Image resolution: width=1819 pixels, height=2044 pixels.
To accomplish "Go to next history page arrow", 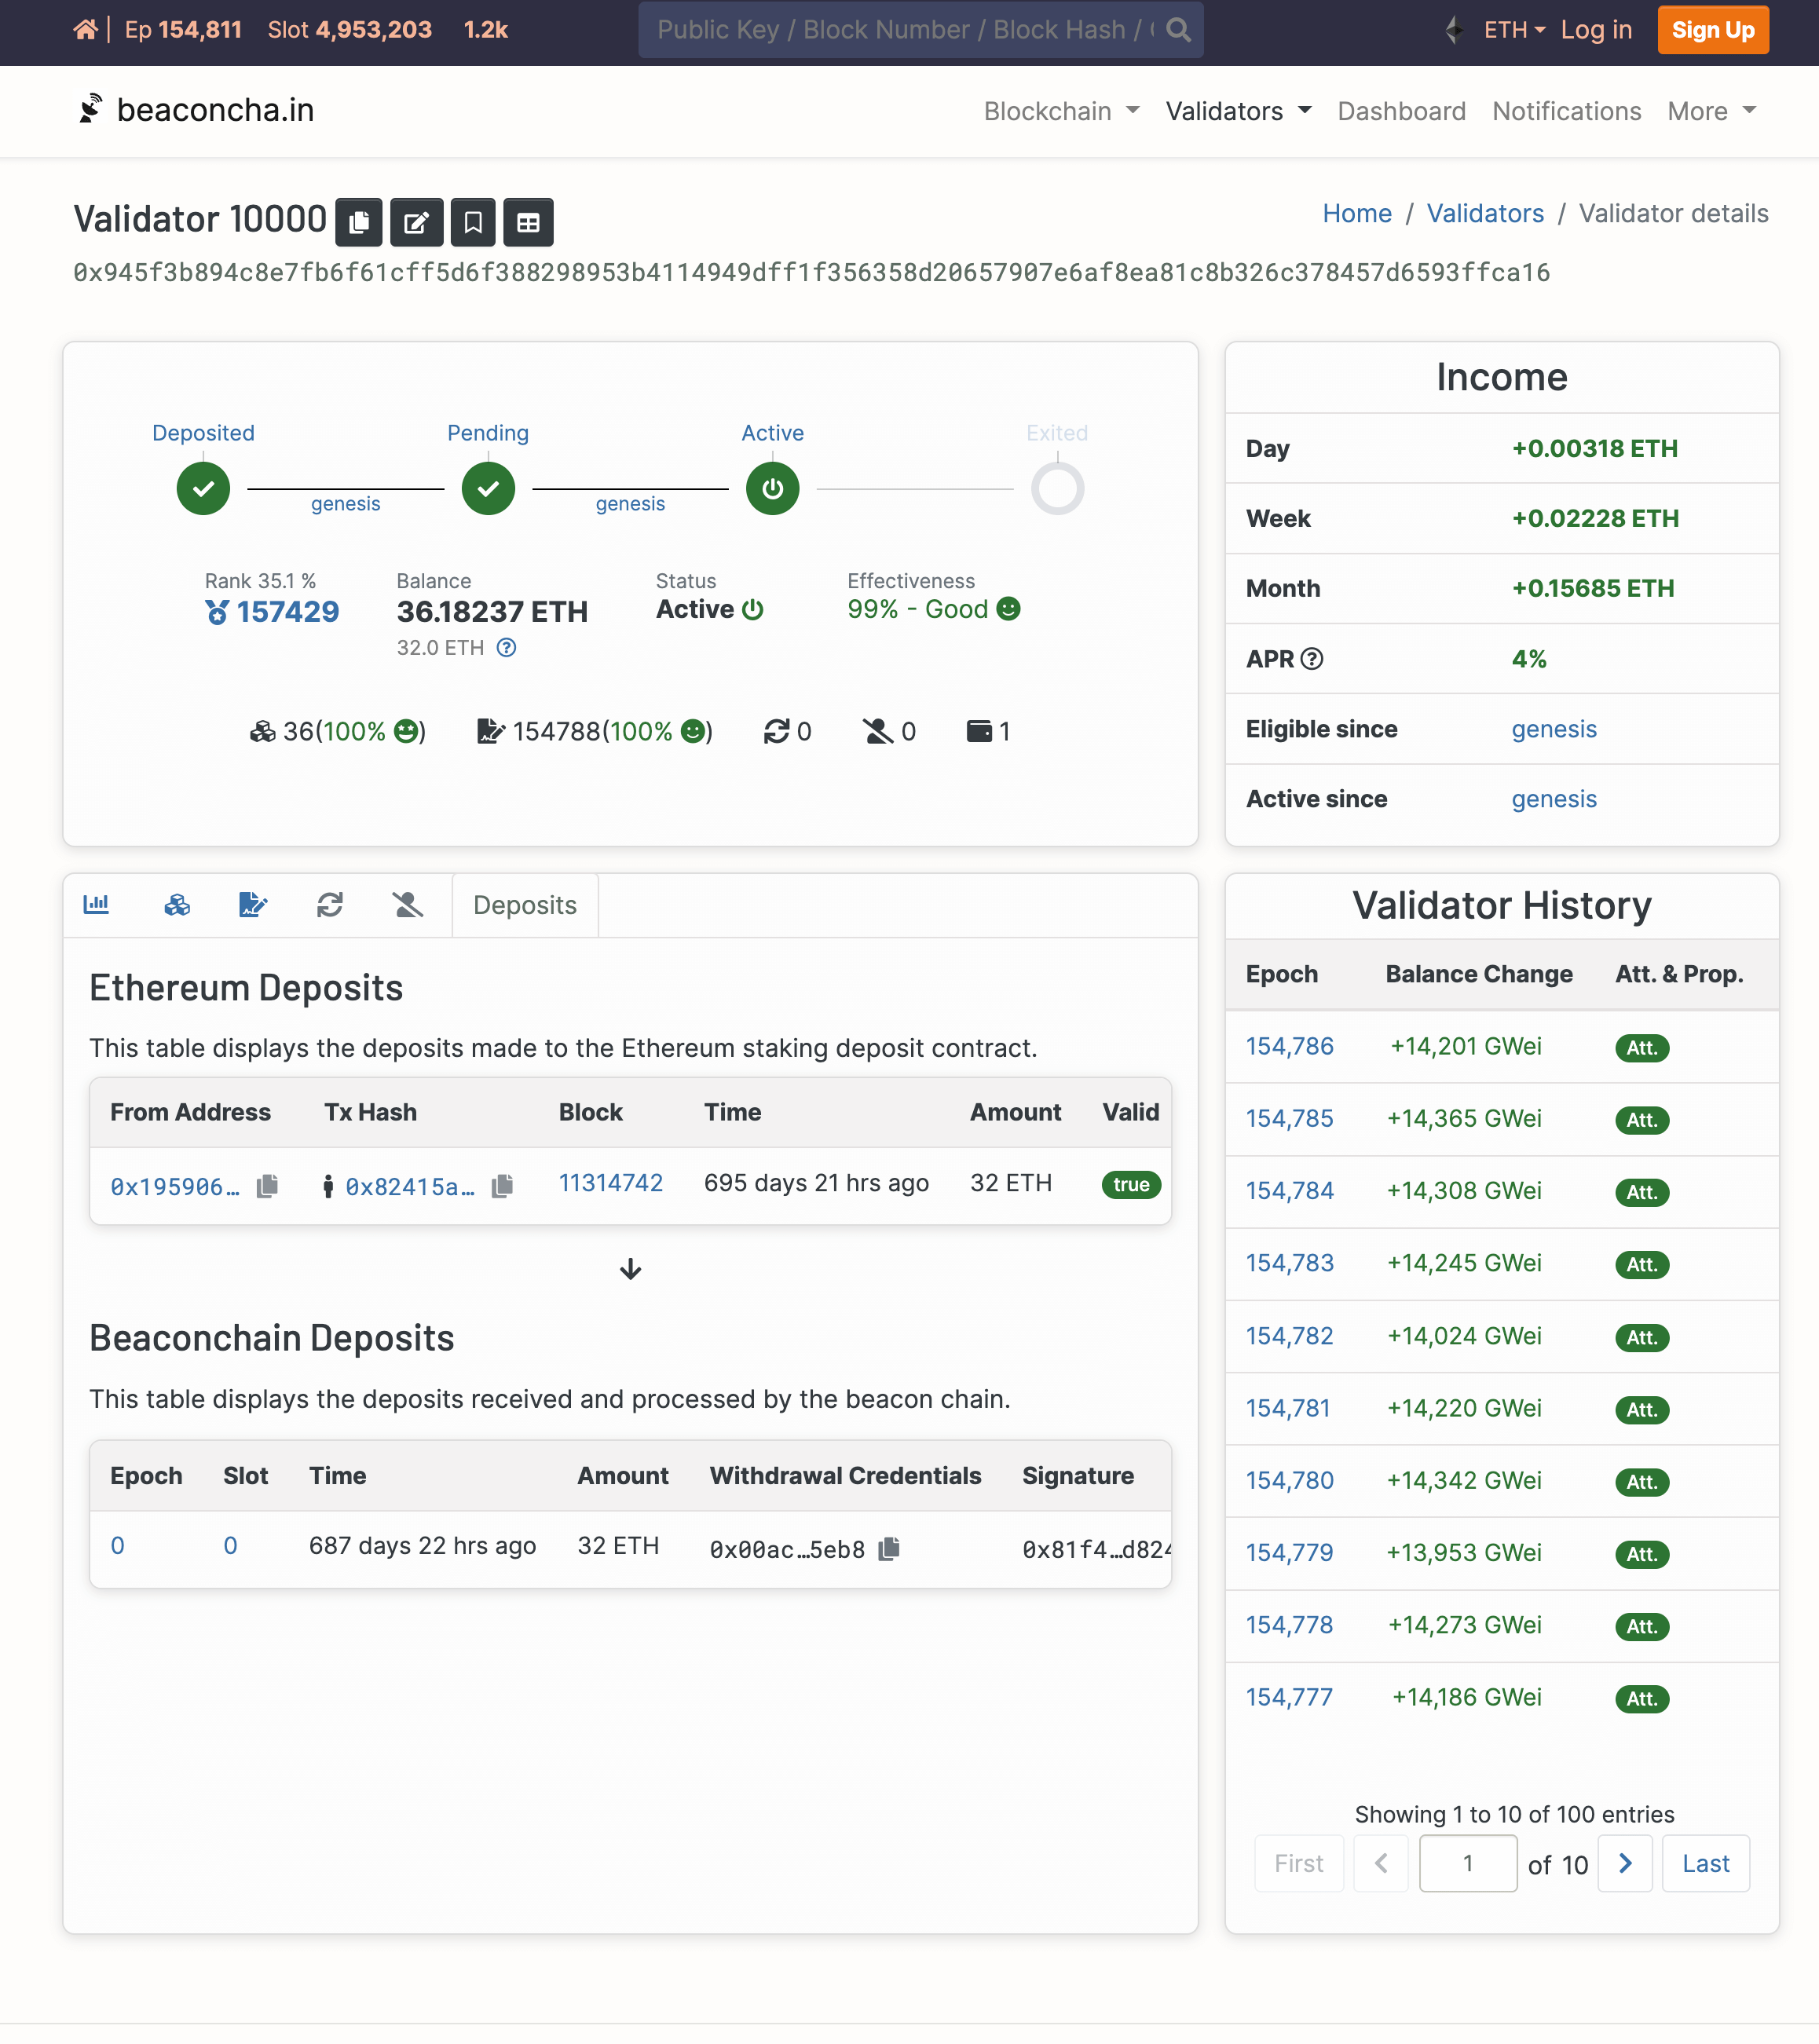I will (x=1624, y=1863).
